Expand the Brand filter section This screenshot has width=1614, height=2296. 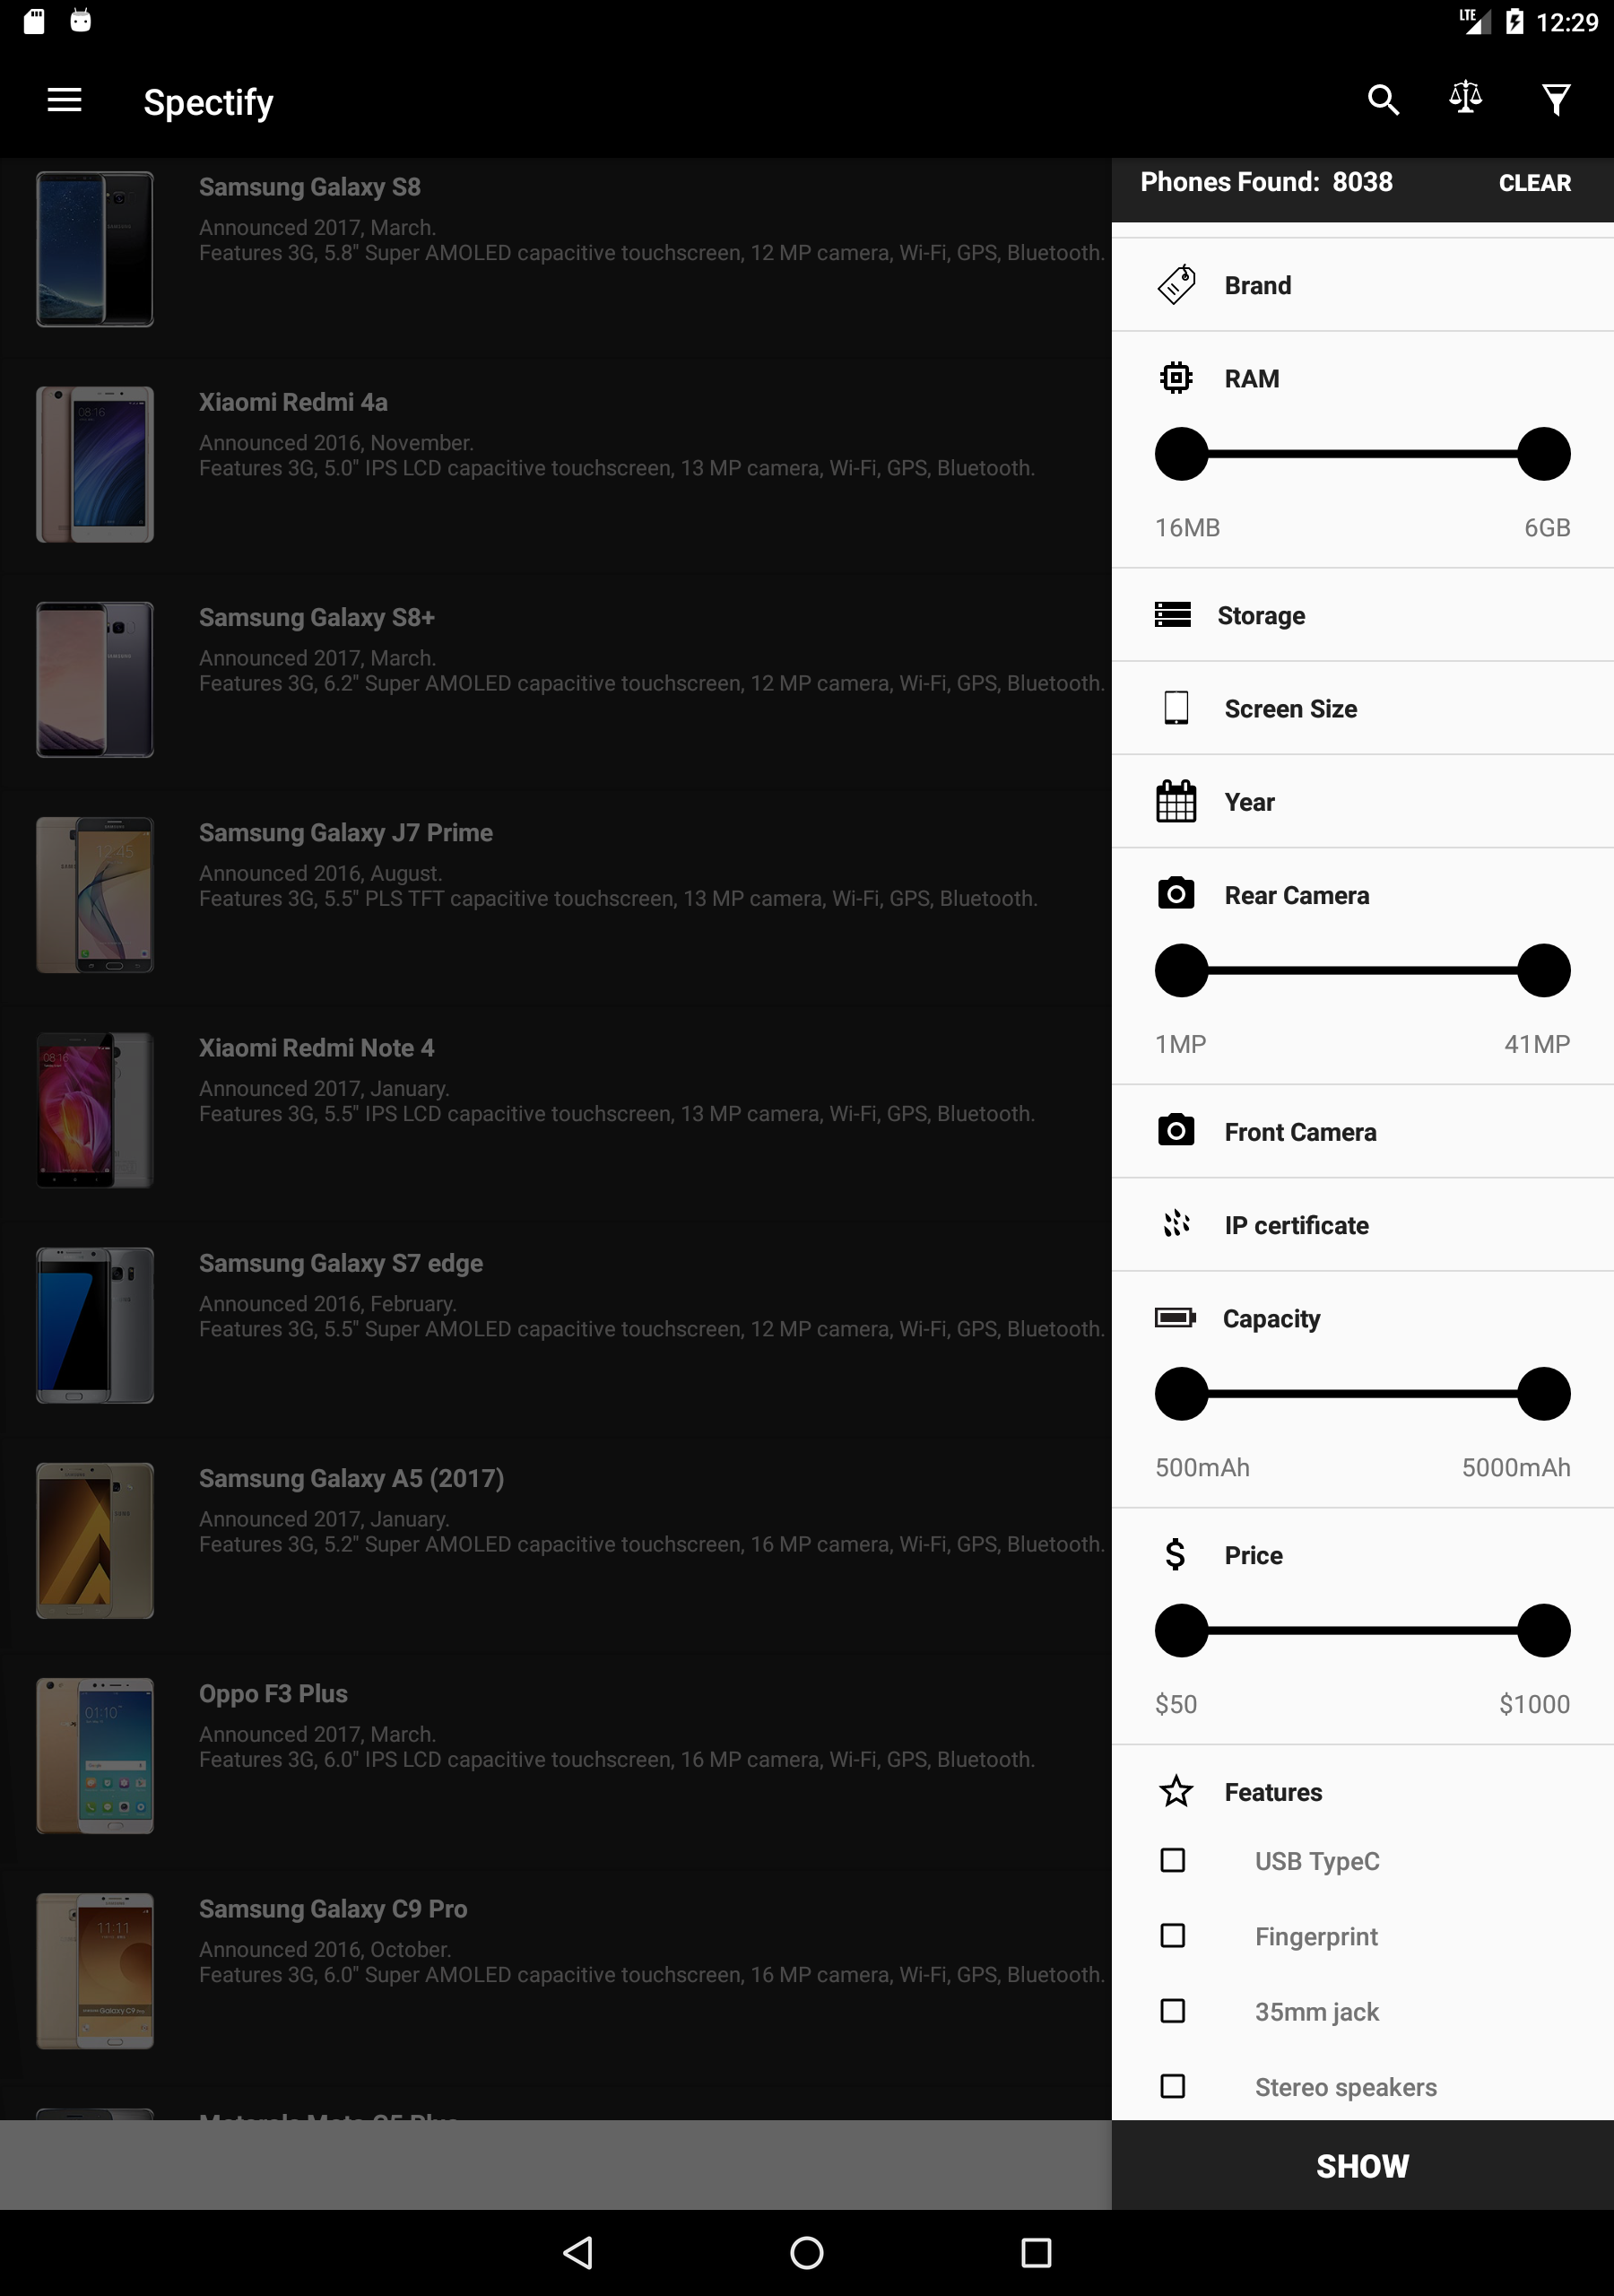[x=1363, y=285]
